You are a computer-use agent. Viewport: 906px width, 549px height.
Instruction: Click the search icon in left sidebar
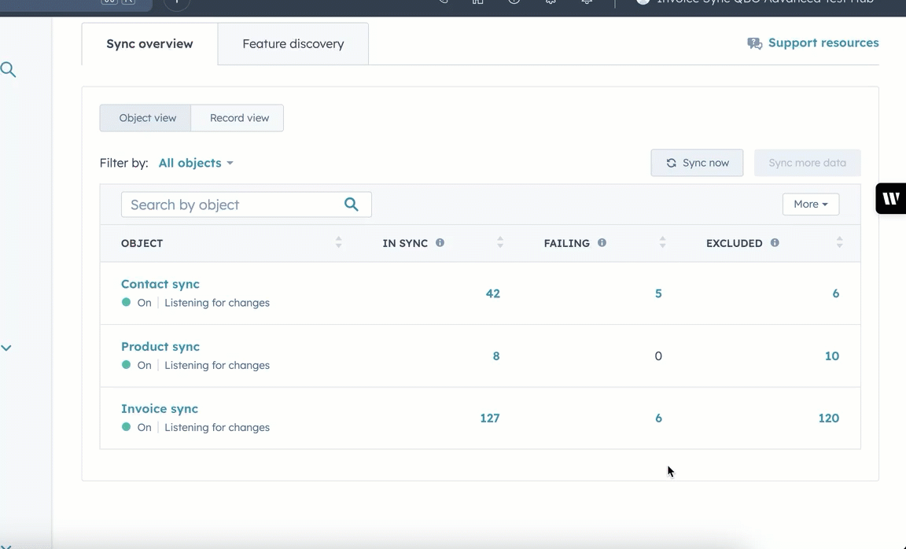click(x=8, y=70)
